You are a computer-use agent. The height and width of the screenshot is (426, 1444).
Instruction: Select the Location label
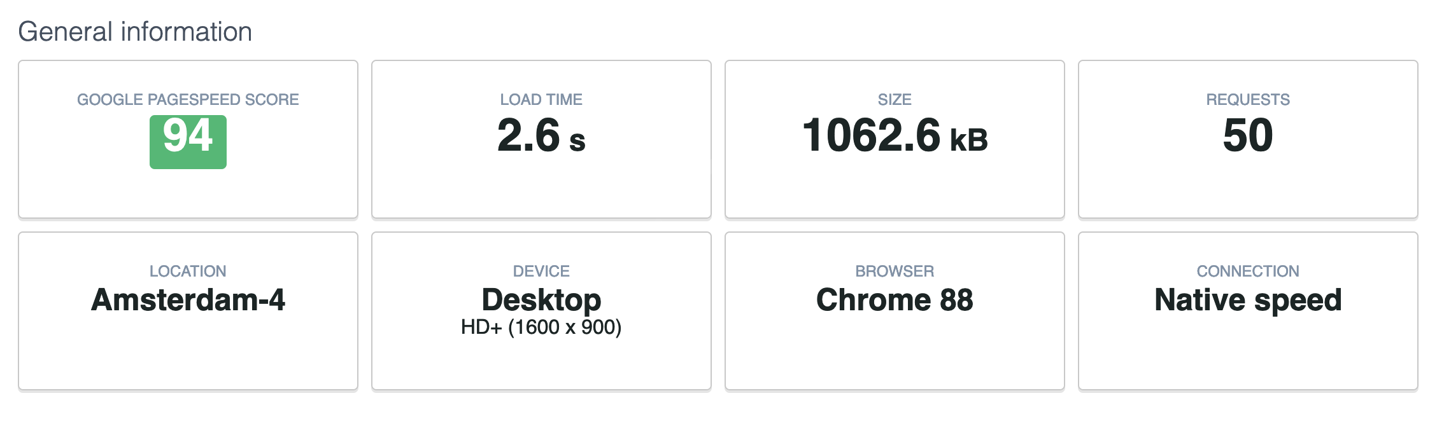coord(188,271)
